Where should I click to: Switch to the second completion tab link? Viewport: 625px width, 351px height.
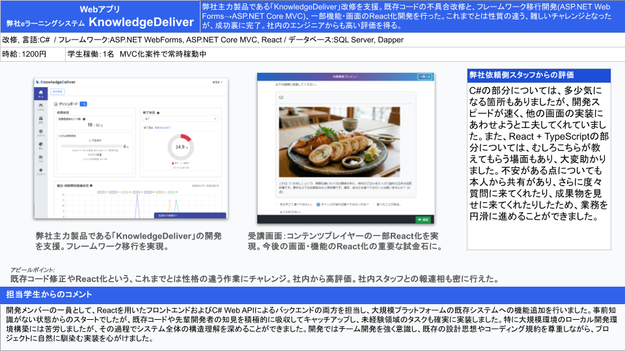point(161,128)
